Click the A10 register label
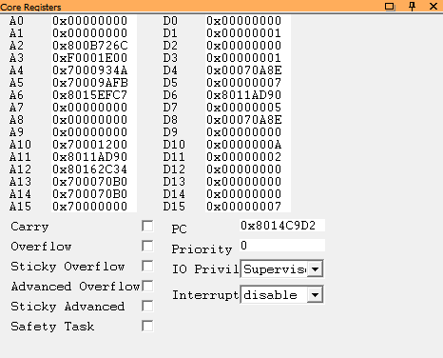This screenshot has width=443, height=358. pyautogui.click(x=20, y=145)
